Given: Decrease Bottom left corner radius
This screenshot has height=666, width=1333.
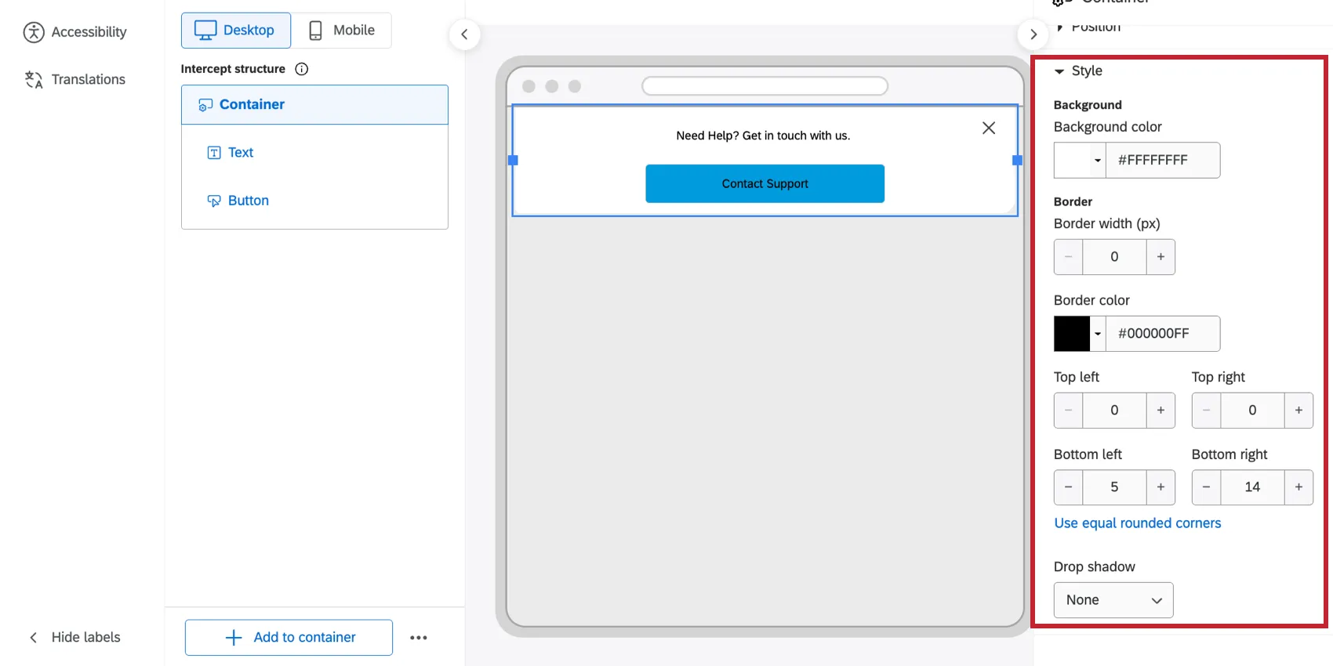Looking at the screenshot, I should 1068,487.
